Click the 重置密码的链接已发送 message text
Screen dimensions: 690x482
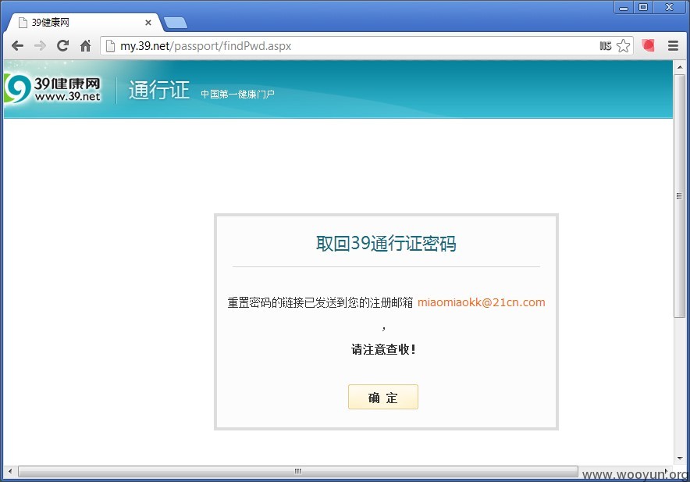pos(320,302)
